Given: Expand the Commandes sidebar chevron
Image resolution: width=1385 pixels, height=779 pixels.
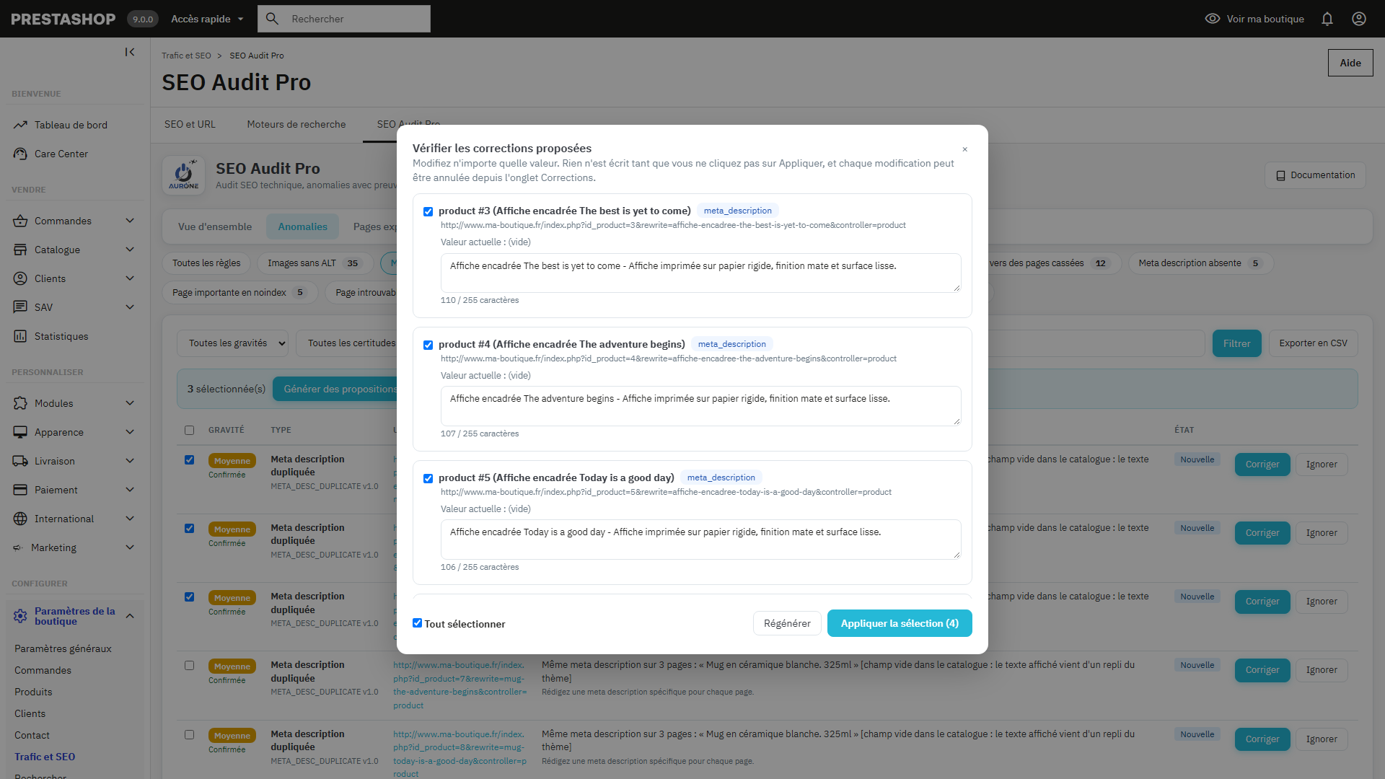Looking at the screenshot, I should tap(130, 221).
